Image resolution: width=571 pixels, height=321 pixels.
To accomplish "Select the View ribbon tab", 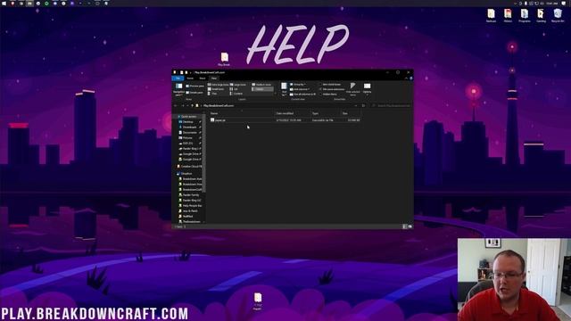I will pos(214,78).
